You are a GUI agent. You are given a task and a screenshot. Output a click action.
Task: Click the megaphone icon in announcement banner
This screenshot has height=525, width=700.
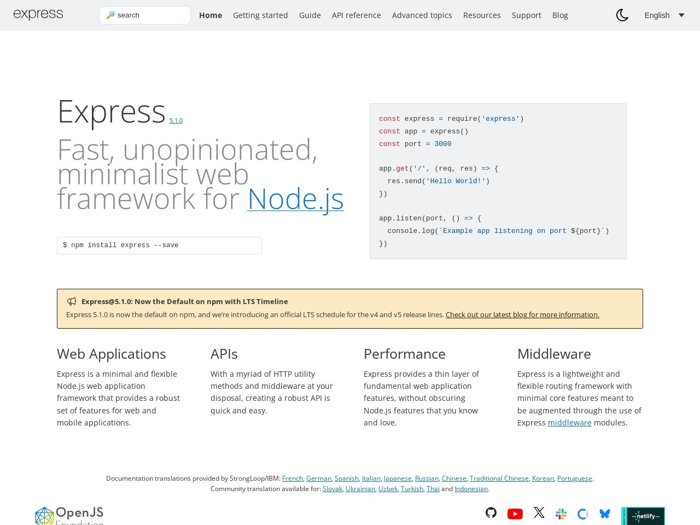click(x=72, y=301)
